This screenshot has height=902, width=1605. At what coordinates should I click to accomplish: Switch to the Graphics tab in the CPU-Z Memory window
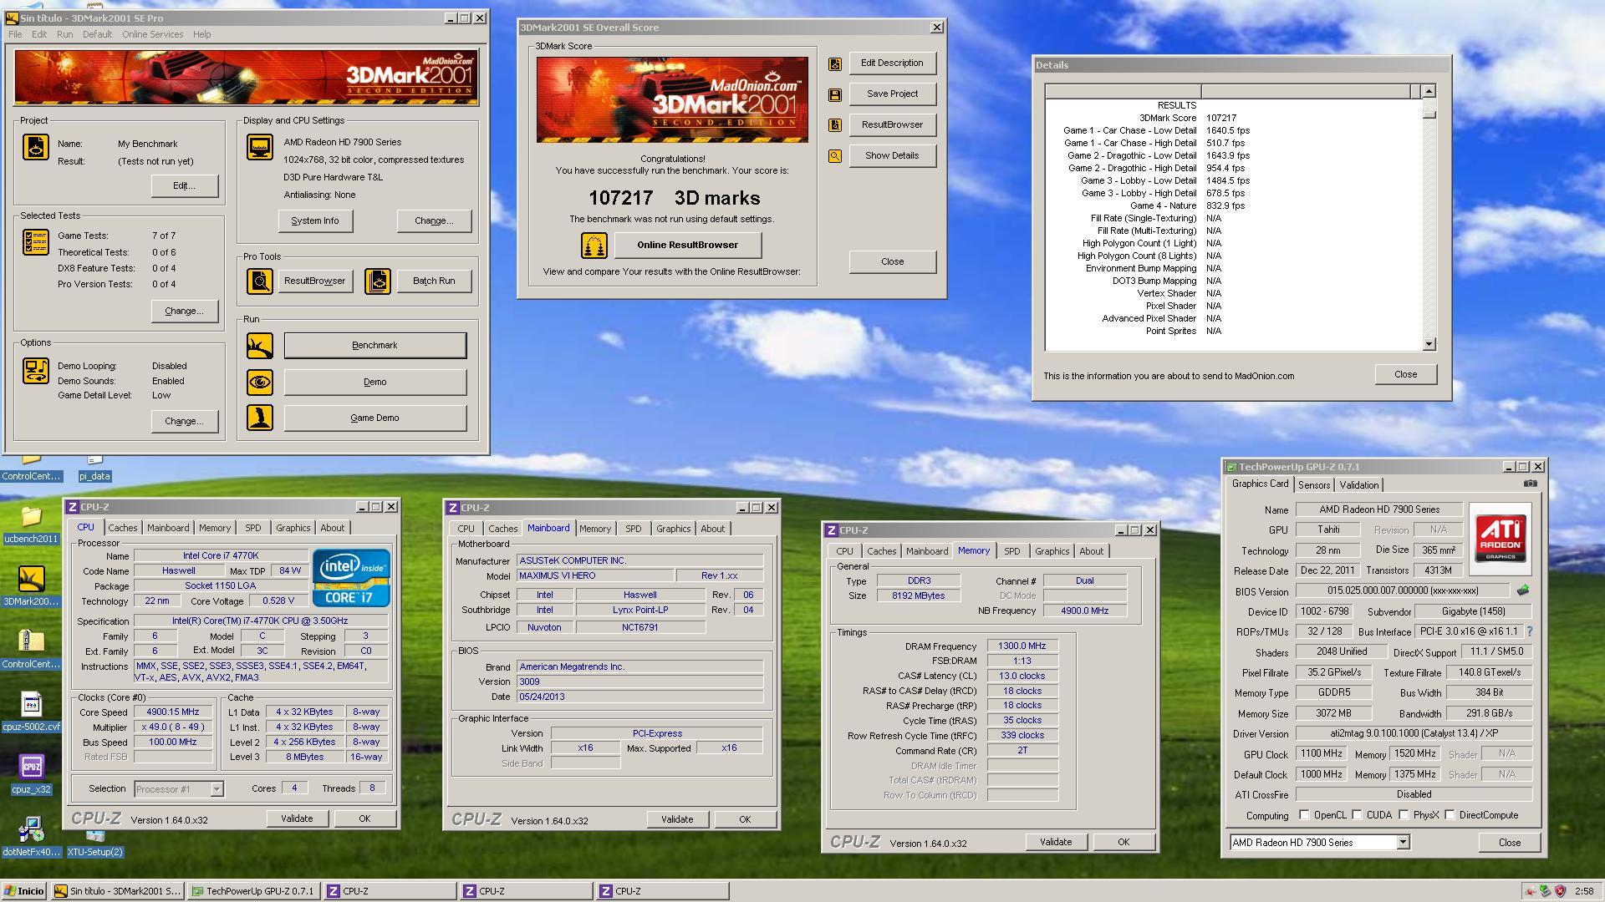[1052, 551]
